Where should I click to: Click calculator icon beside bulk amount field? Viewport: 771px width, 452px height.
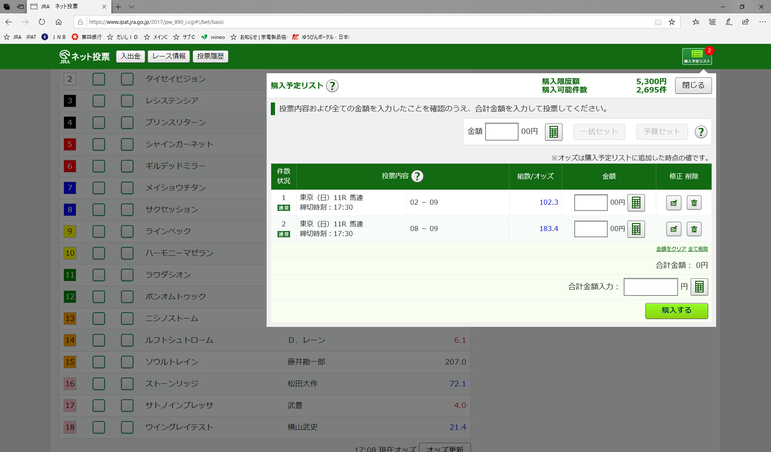tap(553, 132)
